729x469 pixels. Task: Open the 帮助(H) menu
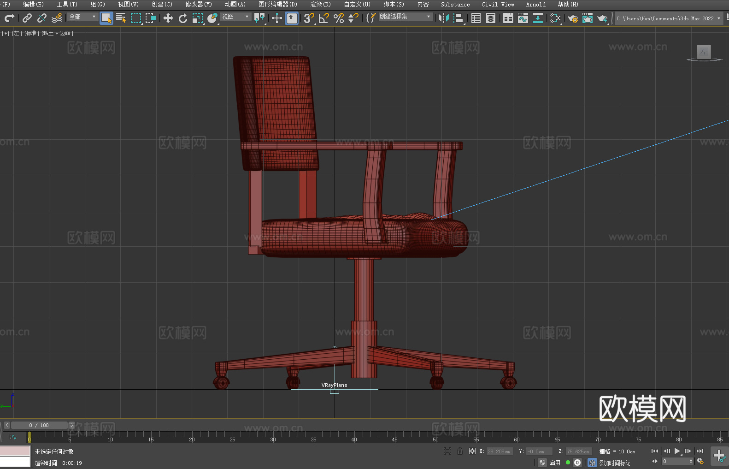pos(568,4)
